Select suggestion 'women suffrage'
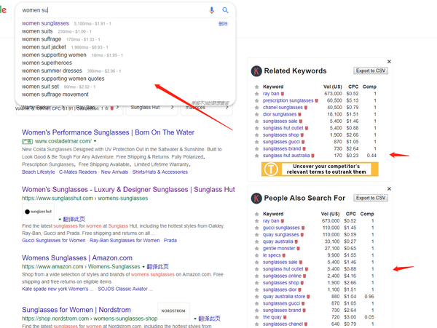Screen dimensions: 437x328 tap(42, 39)
